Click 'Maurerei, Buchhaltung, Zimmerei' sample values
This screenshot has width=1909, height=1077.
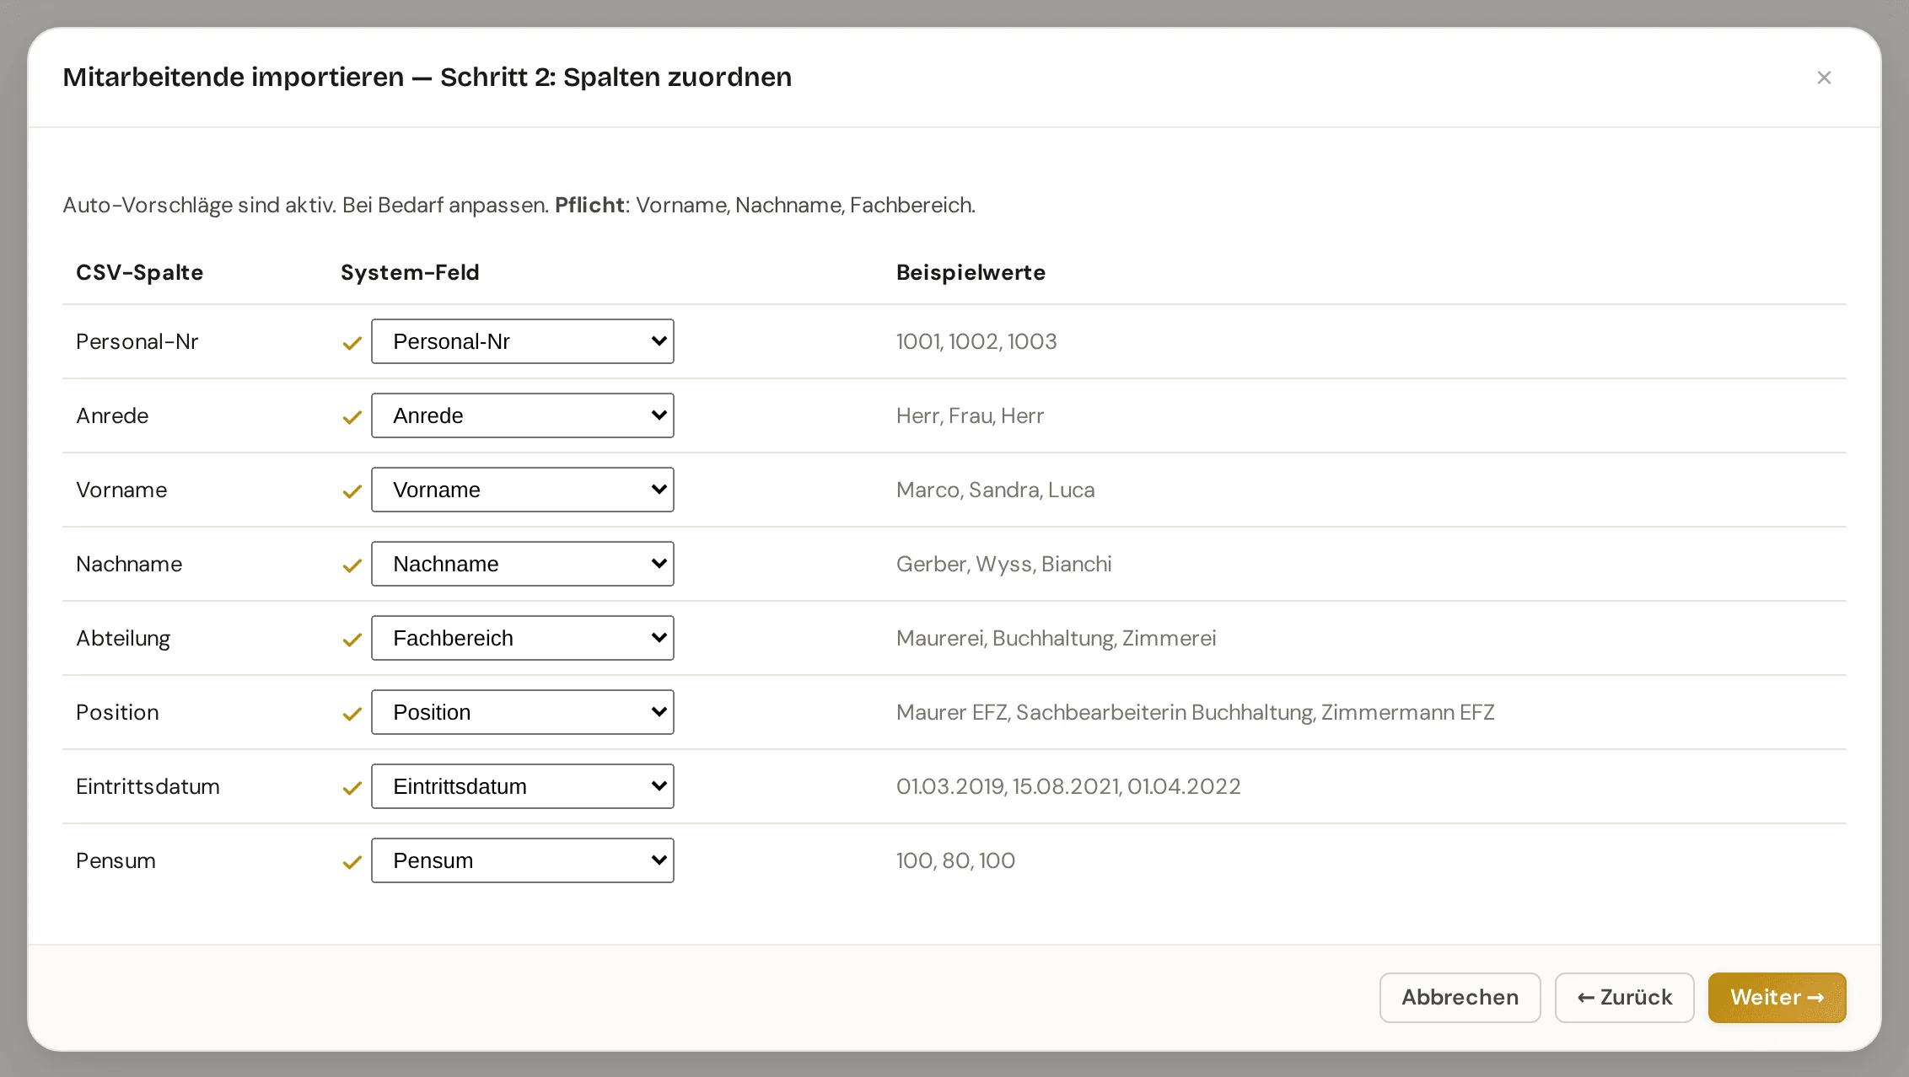[1057, 638]
